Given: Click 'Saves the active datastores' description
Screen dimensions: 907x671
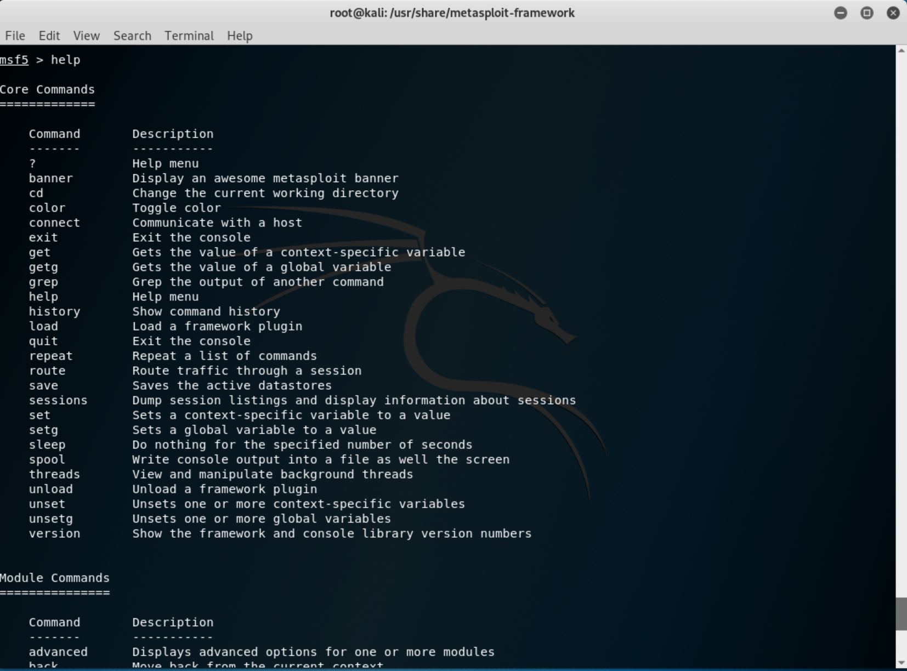Looking at the screenshot, I should point(232,385).
